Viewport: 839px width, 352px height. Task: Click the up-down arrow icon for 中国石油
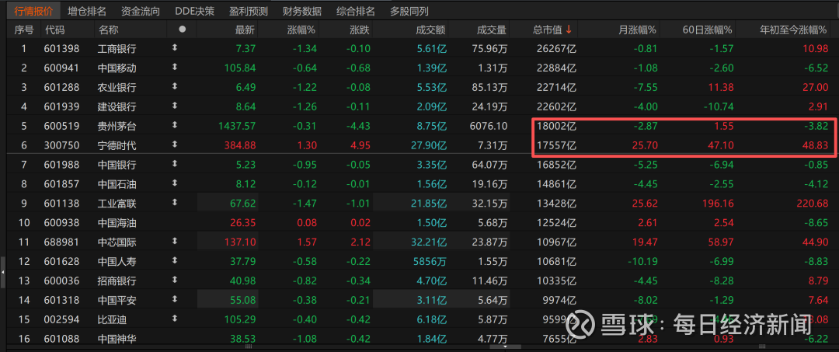tap(175, 183)
